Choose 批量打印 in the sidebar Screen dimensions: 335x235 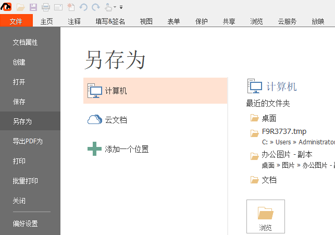[x=30, y=181]
